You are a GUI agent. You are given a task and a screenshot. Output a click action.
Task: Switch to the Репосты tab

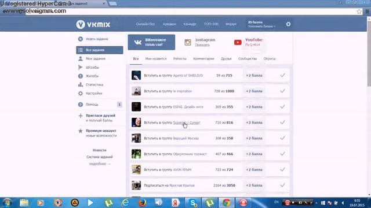click(180, 59)
